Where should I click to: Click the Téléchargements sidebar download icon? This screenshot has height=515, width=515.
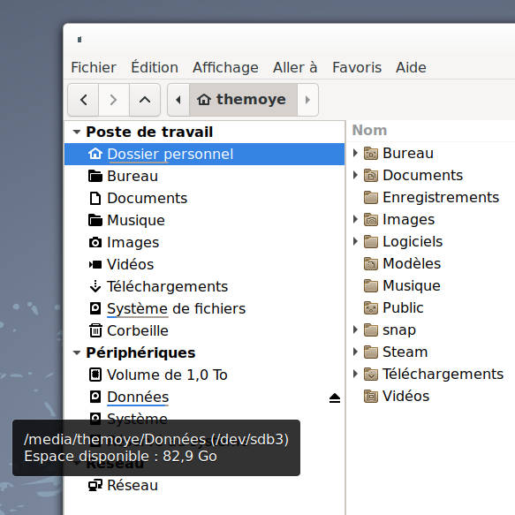click(x=95, y=286)
